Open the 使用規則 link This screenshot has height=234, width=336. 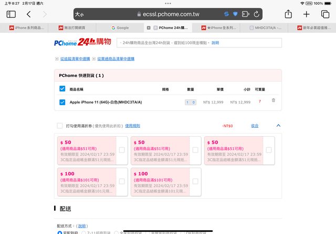coord(132,126)
